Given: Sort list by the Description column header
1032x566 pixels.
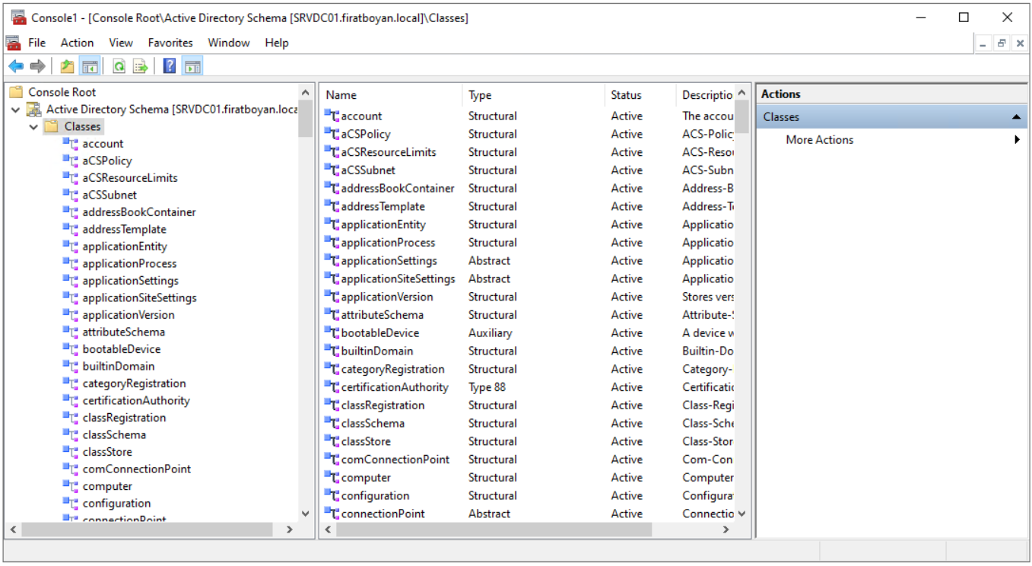Looking at the screenshot, I should pyautogui.click(x=705, y=95).
